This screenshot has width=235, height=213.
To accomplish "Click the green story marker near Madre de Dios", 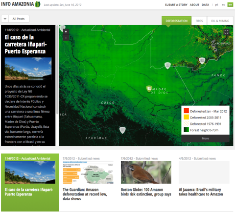I will click(x=149, y=89).
